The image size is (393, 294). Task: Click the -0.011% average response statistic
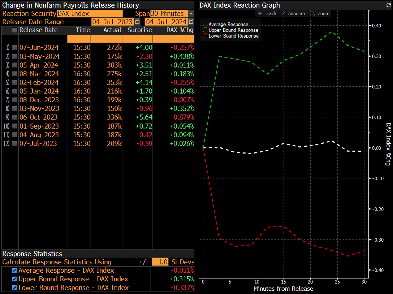coord(182,271)
